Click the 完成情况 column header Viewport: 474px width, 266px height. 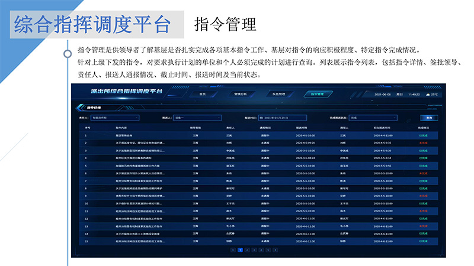[423, 127]
